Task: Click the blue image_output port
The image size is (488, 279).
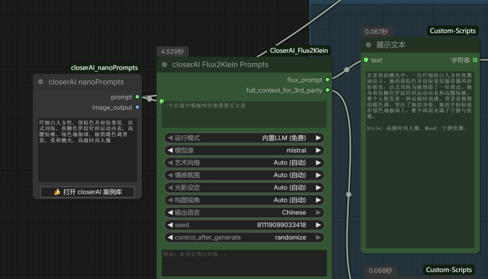Action: [x=137, y=107]
